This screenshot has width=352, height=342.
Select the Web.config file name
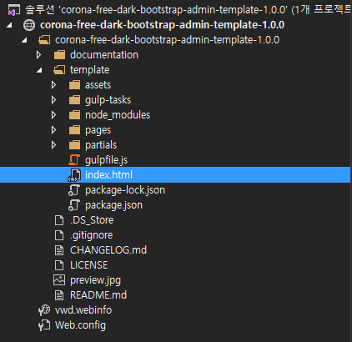(80, 325)
